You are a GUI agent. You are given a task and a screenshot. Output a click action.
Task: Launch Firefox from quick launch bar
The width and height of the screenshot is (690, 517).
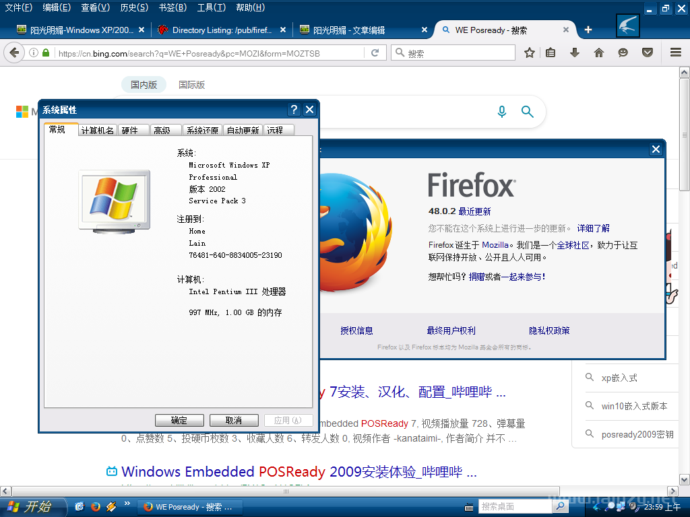point(96,507)
